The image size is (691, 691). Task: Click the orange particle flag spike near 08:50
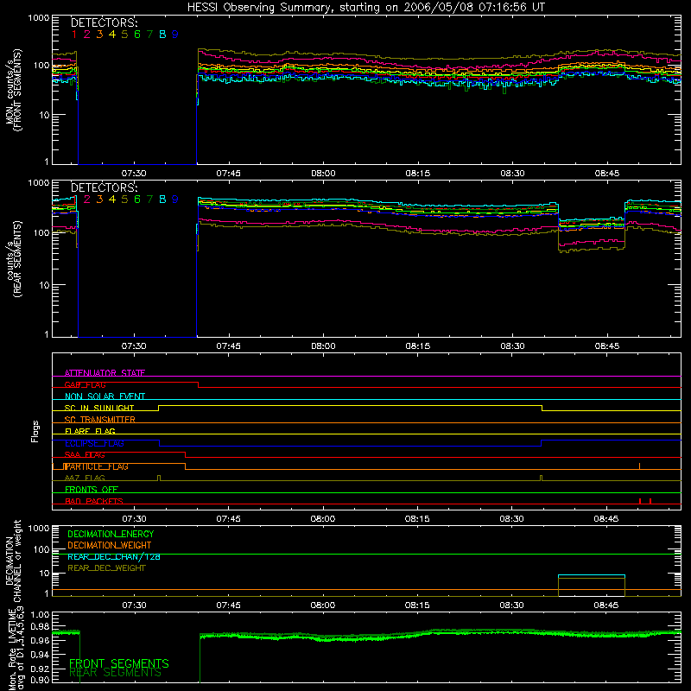tap(639, 466)
